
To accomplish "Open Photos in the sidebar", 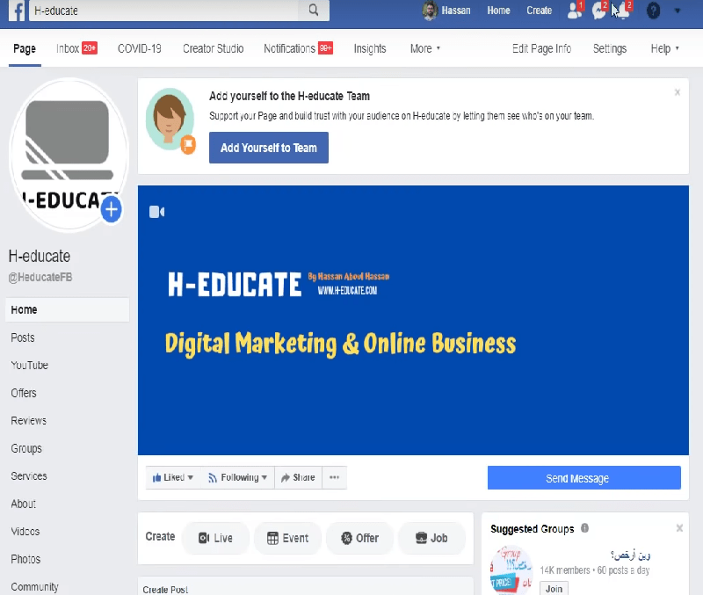I will click(x=25, y=560).
